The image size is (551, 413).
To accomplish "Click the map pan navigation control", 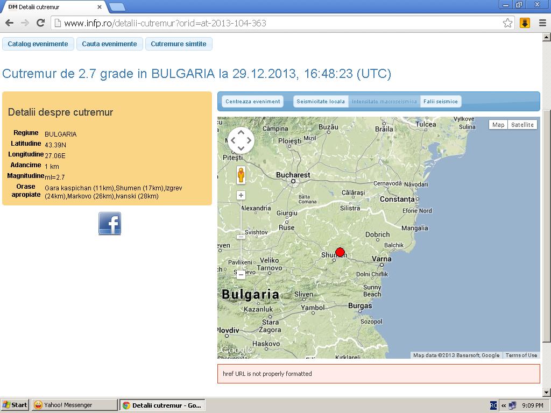I will click(x=241, y=140).
